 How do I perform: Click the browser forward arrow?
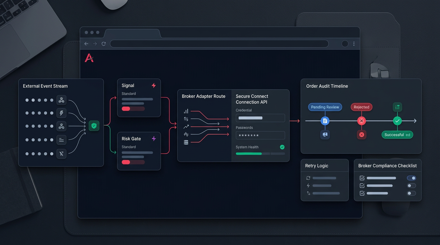(95, 44)
